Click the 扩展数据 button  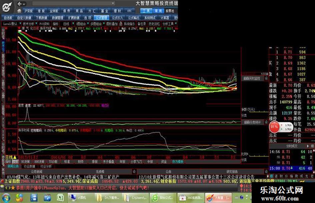point(74,18)
